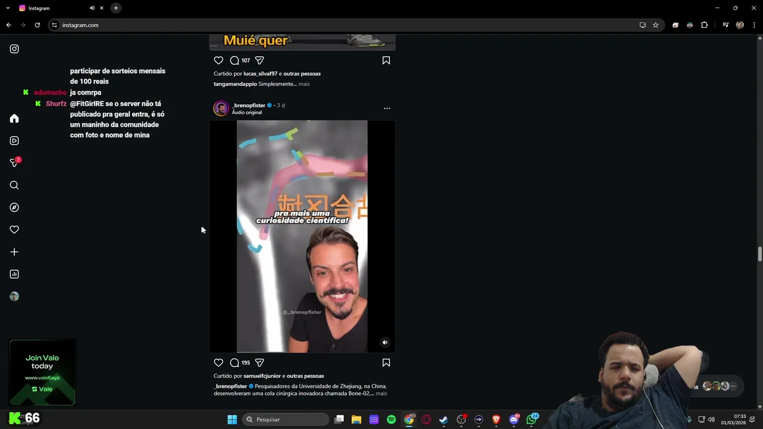Open samuelfcjunior profile link
Viewport: 763px width, 429px height.
click(x=262, y=376)
